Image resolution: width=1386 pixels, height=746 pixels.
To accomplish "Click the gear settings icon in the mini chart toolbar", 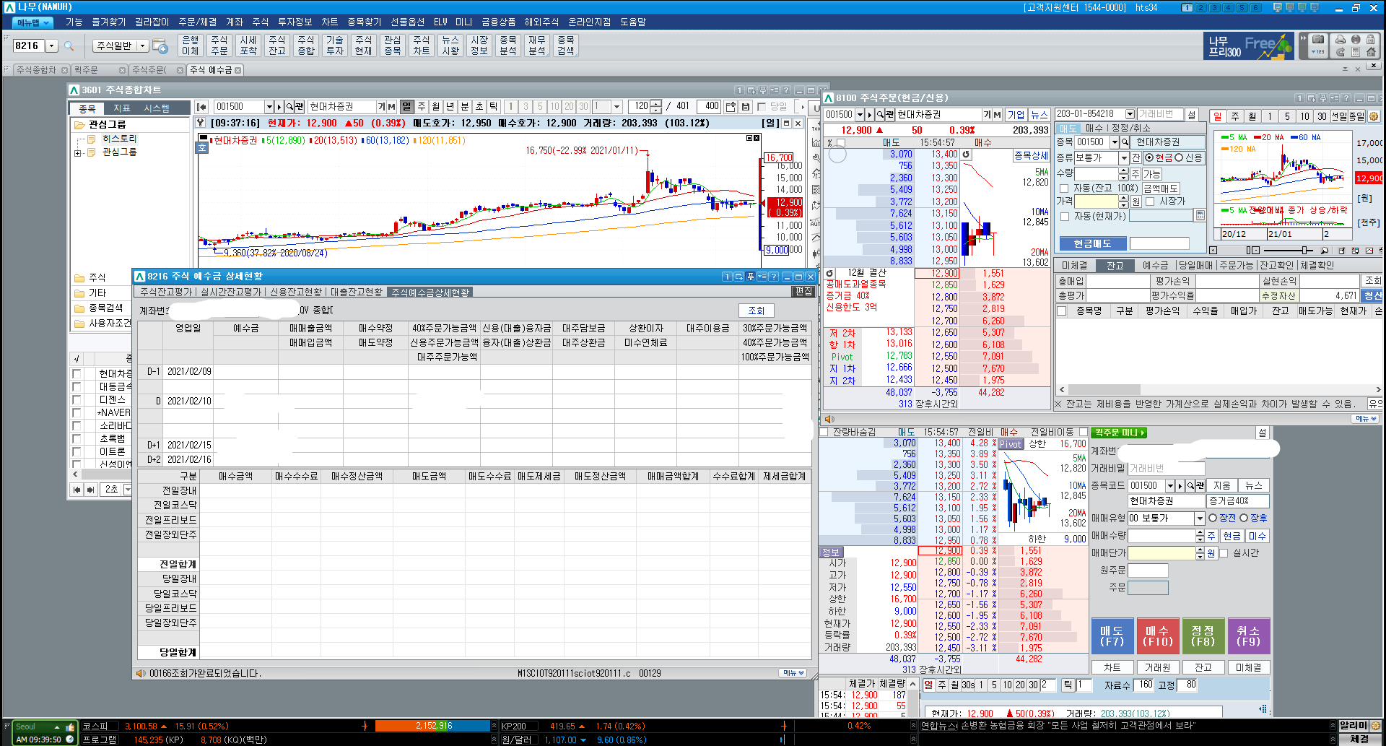I will point(1374,116).
